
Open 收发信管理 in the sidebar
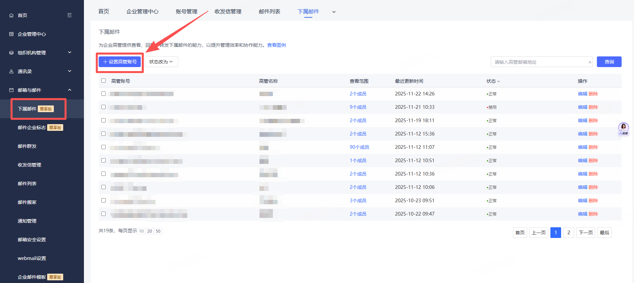coord(29,165)
